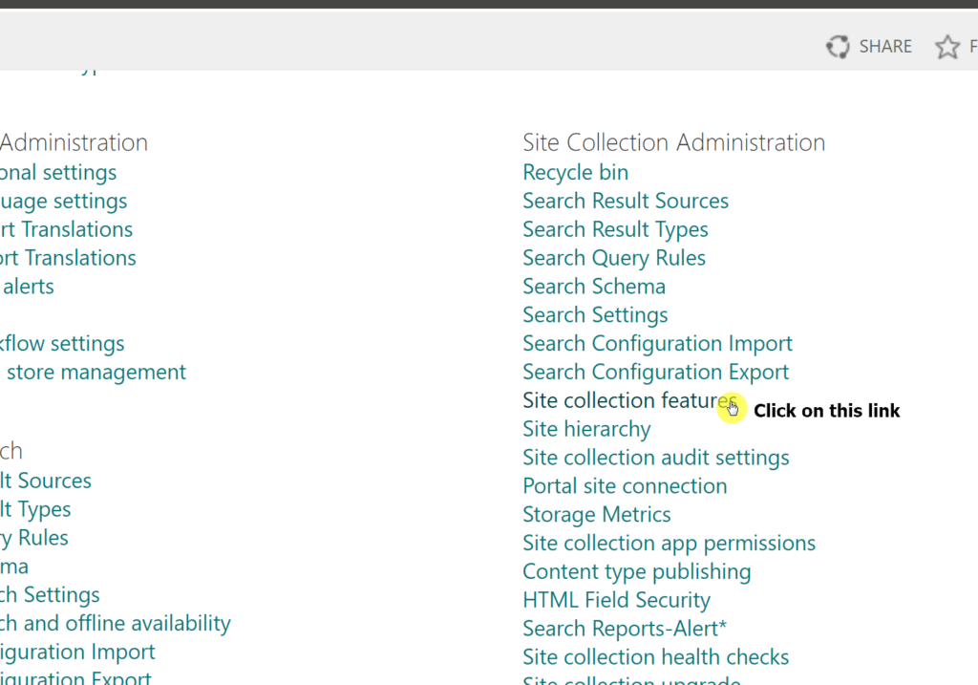Open Site collection features link
The height and width of the screenshot is (685, 978).
(629, 400)
